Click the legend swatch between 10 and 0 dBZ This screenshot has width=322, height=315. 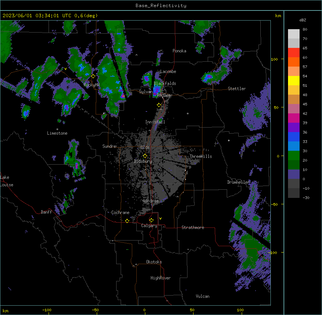click(x=294, y=174)
